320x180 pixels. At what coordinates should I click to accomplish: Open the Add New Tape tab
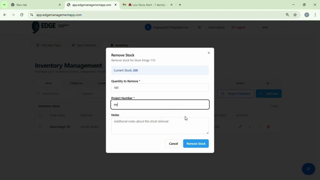point(48,45)
